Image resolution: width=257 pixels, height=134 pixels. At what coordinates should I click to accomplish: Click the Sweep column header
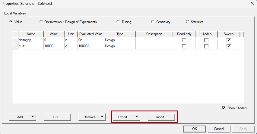pyautogui.click(x=229, y=34)
